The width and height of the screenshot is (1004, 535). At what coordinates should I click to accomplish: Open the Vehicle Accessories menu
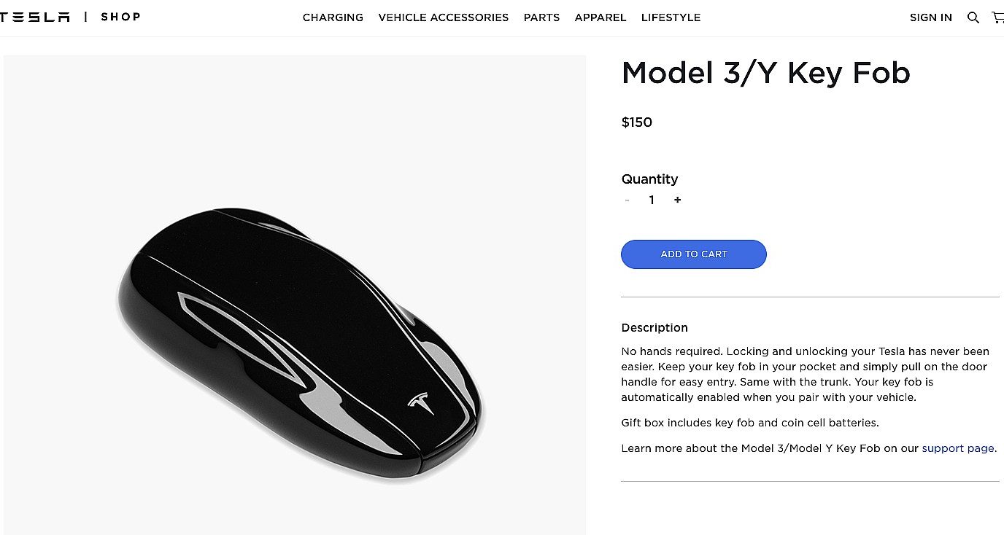443,17
